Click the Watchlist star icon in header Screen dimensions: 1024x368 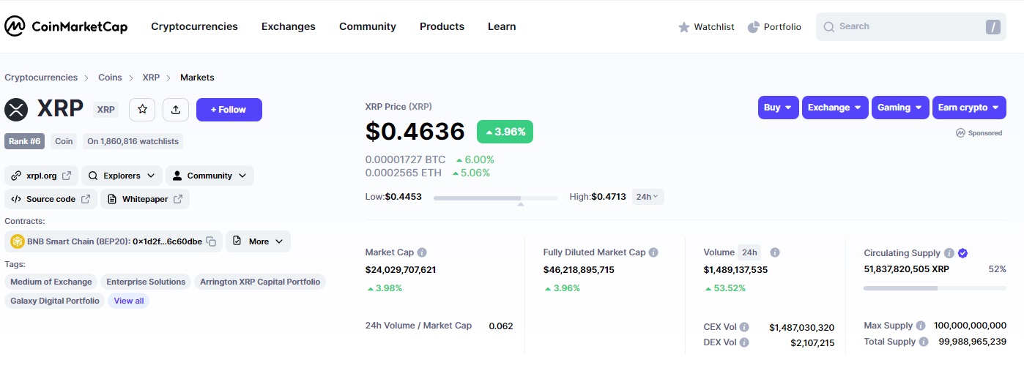coord(684,27)
